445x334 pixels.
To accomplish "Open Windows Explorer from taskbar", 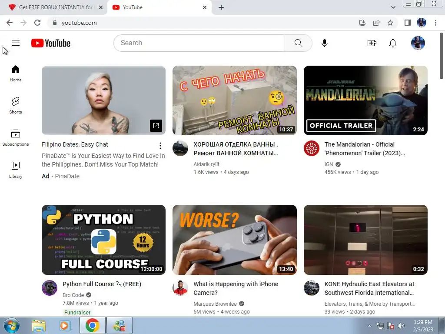I will (x=39, y=325).
